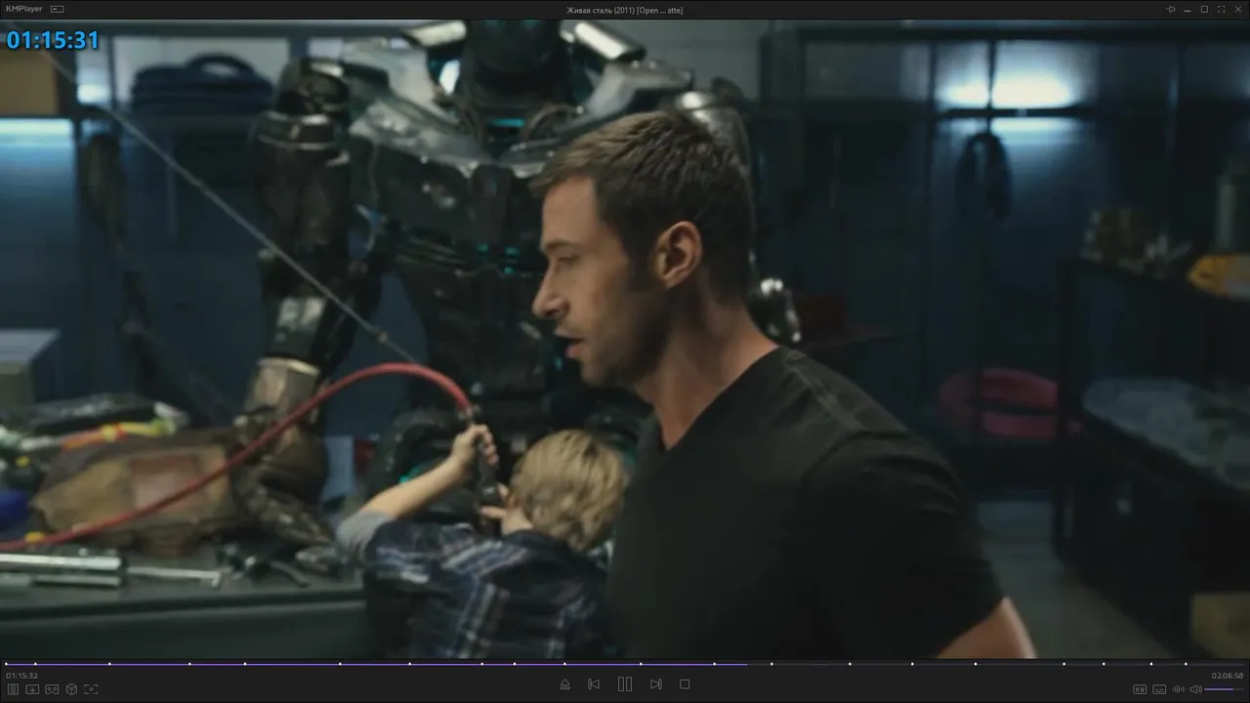1250x703 pixels.
Task: Take a frame capture with the capture icon
Action: tap(91, 689)
